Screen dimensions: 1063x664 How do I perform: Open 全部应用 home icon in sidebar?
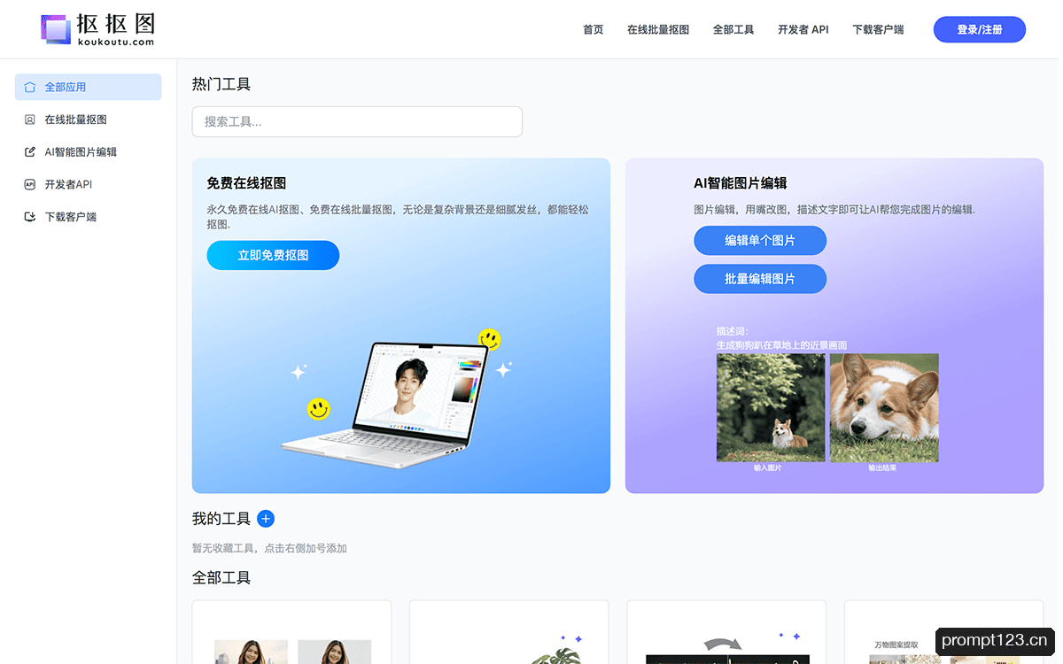click(x=30, y=87)
